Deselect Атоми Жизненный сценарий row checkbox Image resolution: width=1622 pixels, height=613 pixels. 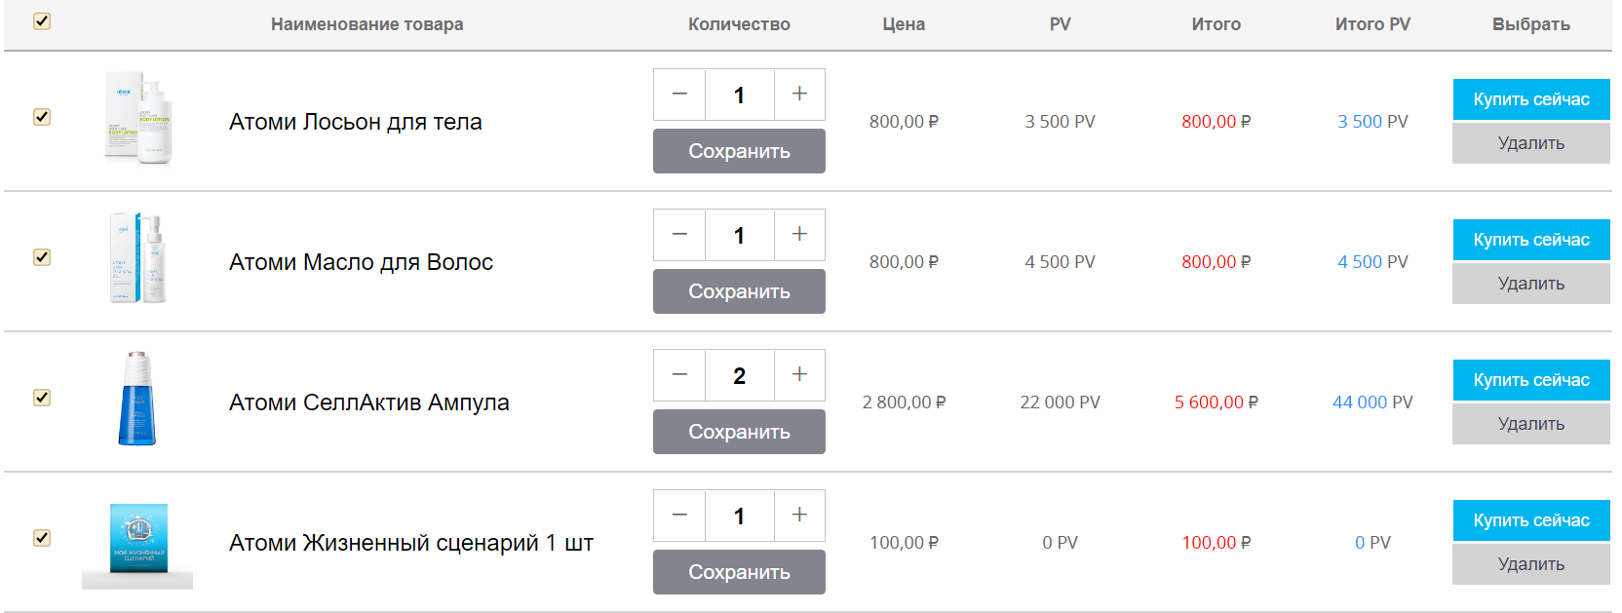(42, 538)
